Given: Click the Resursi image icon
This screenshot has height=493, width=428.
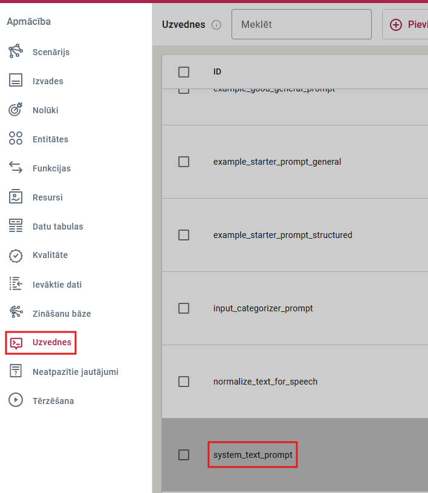Looking at the screenshot, I should click(x=16, y=197).
